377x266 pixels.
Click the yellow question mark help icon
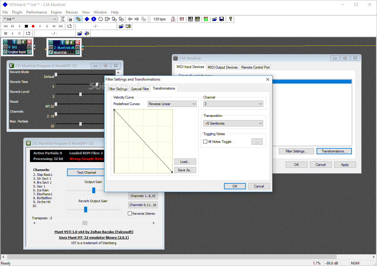(x=231, y=19)
